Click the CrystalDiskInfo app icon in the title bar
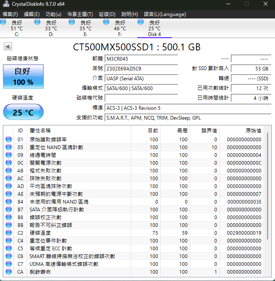Screen dimensions: 275x281 6,4
